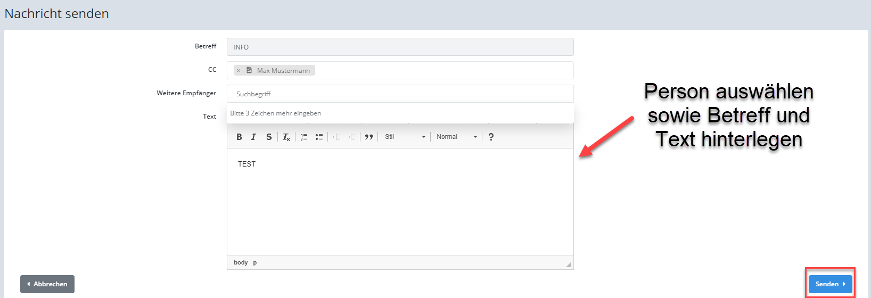871x298 pixels.
Task: Click the Max Mustermann CC tag
Action: (275, 70)
